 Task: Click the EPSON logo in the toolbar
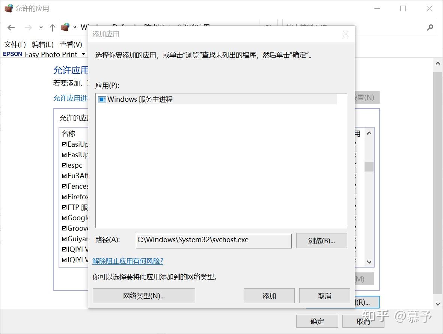(x=12, y=54)
